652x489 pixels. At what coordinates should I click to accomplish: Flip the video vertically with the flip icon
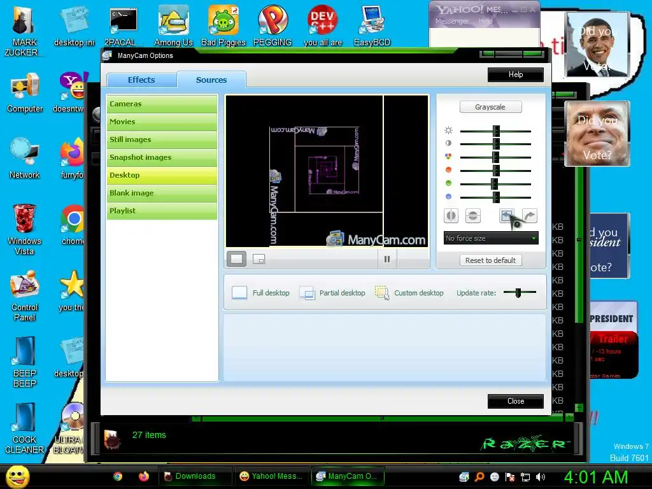coord(473,216)
